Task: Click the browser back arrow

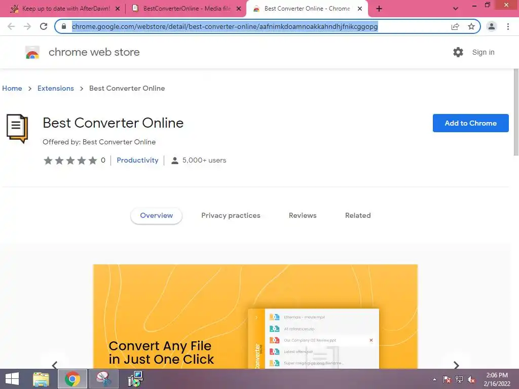Action: coord(11,26)
